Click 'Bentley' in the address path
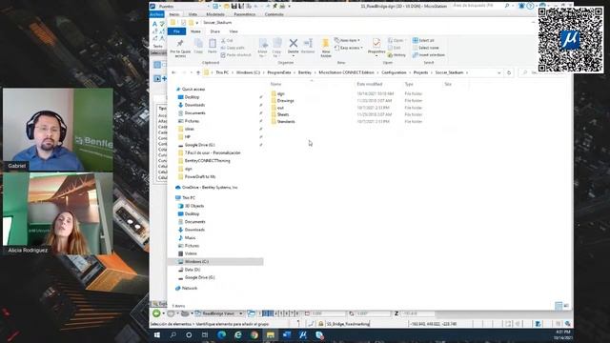Image resolution: width=610 pixels, height=343 pixels. tap(305, 72)
